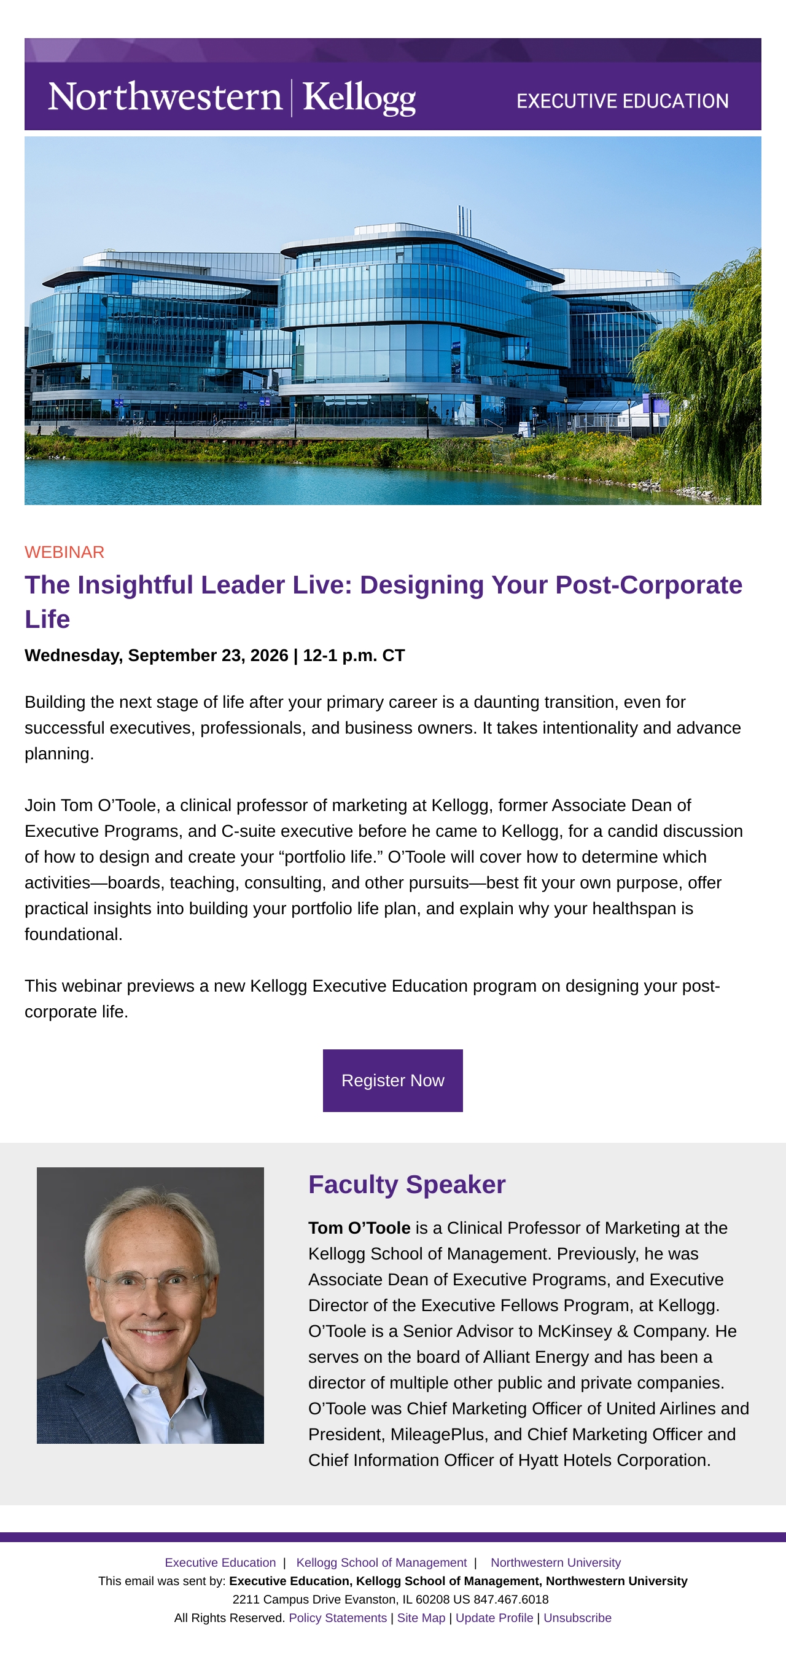Open the Kellogg School of Management footer link
Image resolution: width=786 pixels, height=1665 pixels.
click(x=381, y=1562)
